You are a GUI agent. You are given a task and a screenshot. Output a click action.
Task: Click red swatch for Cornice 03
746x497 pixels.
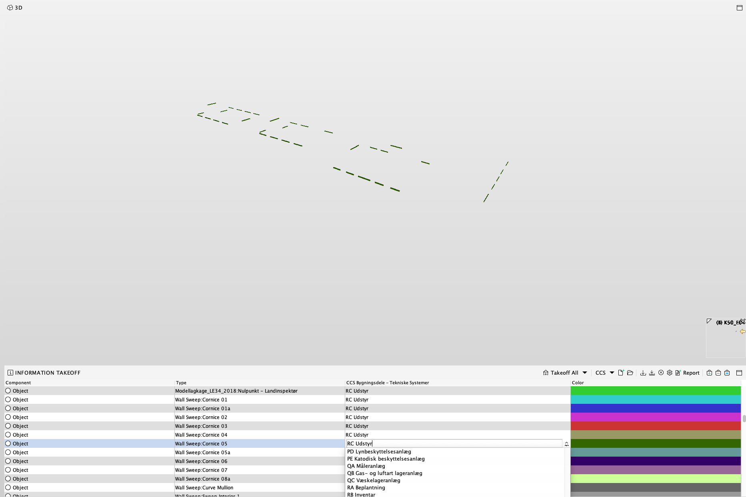click(656, 426)
